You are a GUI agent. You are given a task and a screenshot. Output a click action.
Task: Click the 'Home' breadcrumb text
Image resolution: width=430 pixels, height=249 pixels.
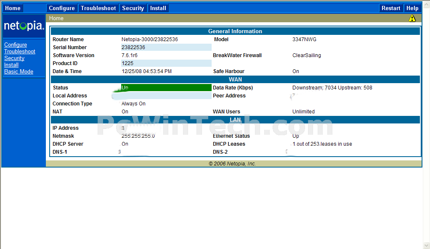56,18
